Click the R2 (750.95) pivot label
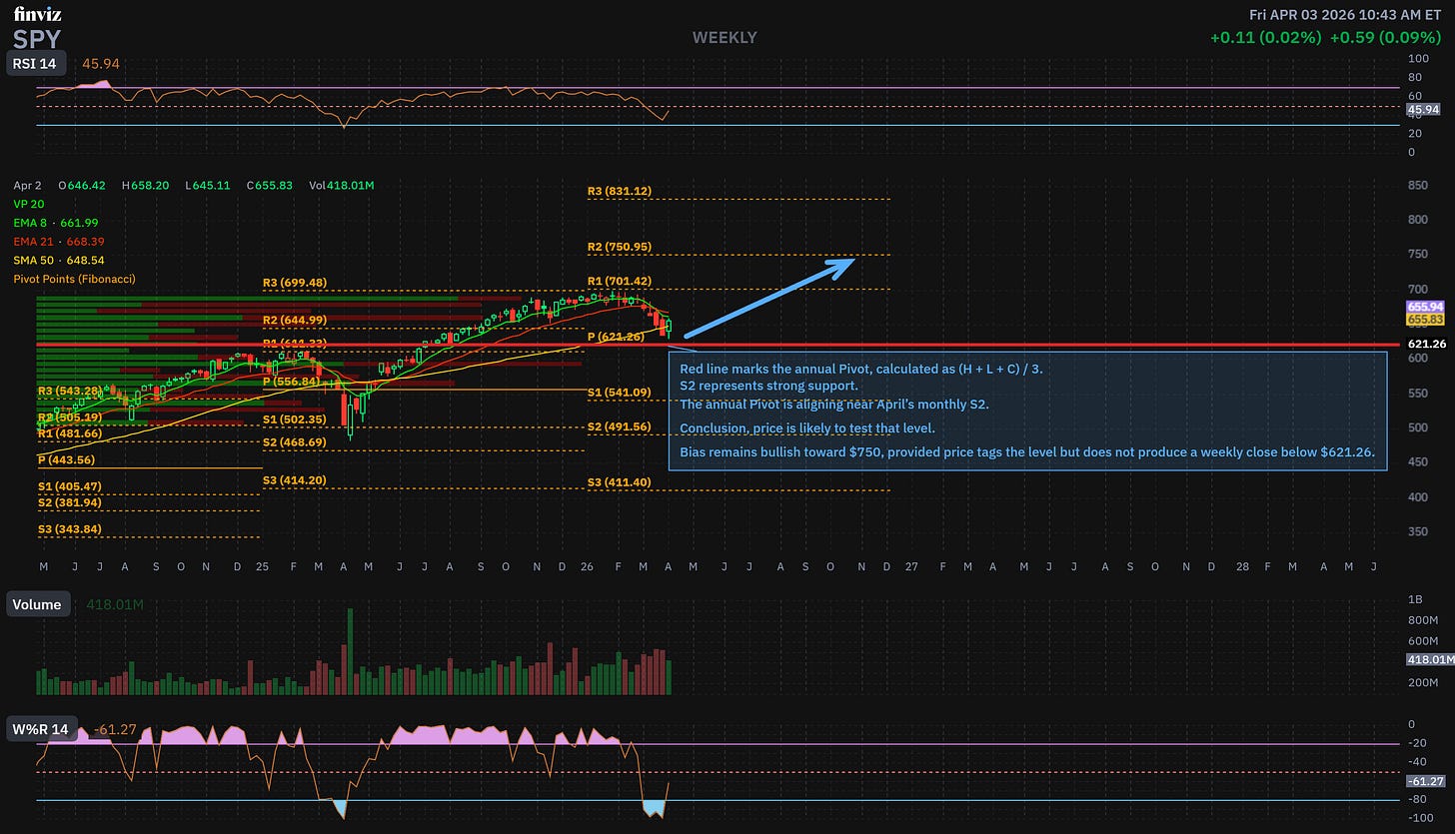 click(x=620, y=247)
